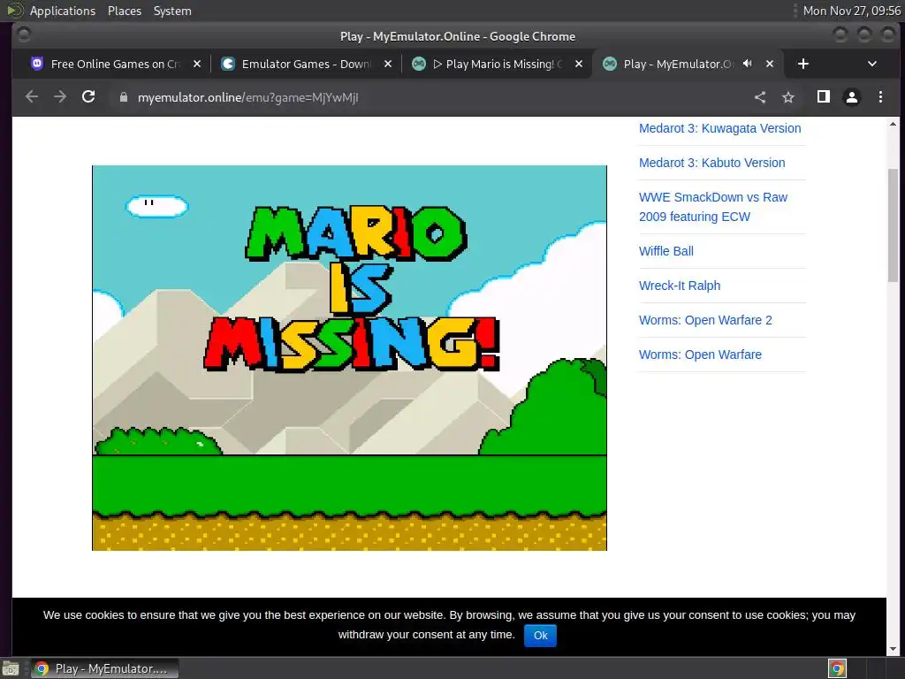
Task: Close the Emulator Games tab
Action: pos(388,64)
